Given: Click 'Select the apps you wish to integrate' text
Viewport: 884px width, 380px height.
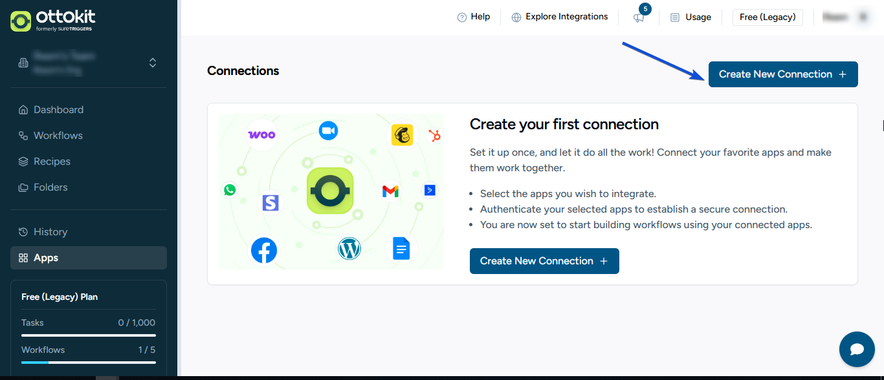Looking at the screenshot, I should [x=568, y=194].
